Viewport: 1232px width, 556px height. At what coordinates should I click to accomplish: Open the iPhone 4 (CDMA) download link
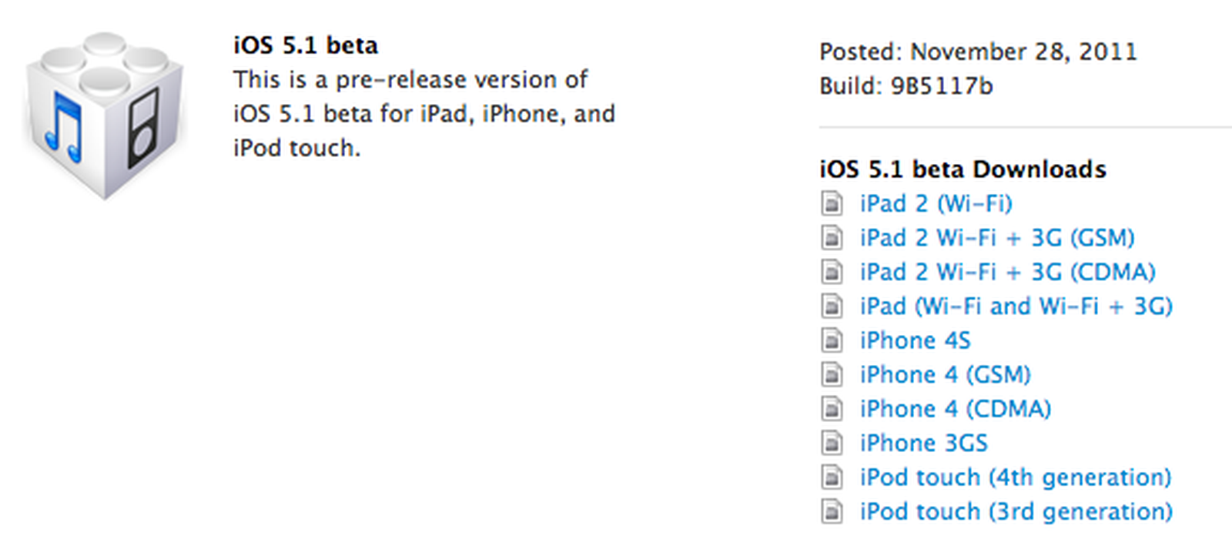(955, 408)
